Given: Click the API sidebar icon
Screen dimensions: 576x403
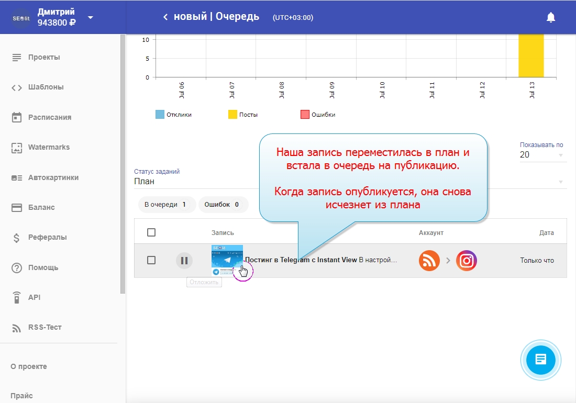Looking at the screenshot, I should tap(17, 297).
